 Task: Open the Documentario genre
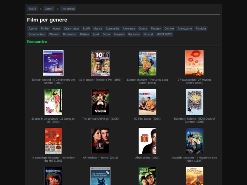coord(37,34)
